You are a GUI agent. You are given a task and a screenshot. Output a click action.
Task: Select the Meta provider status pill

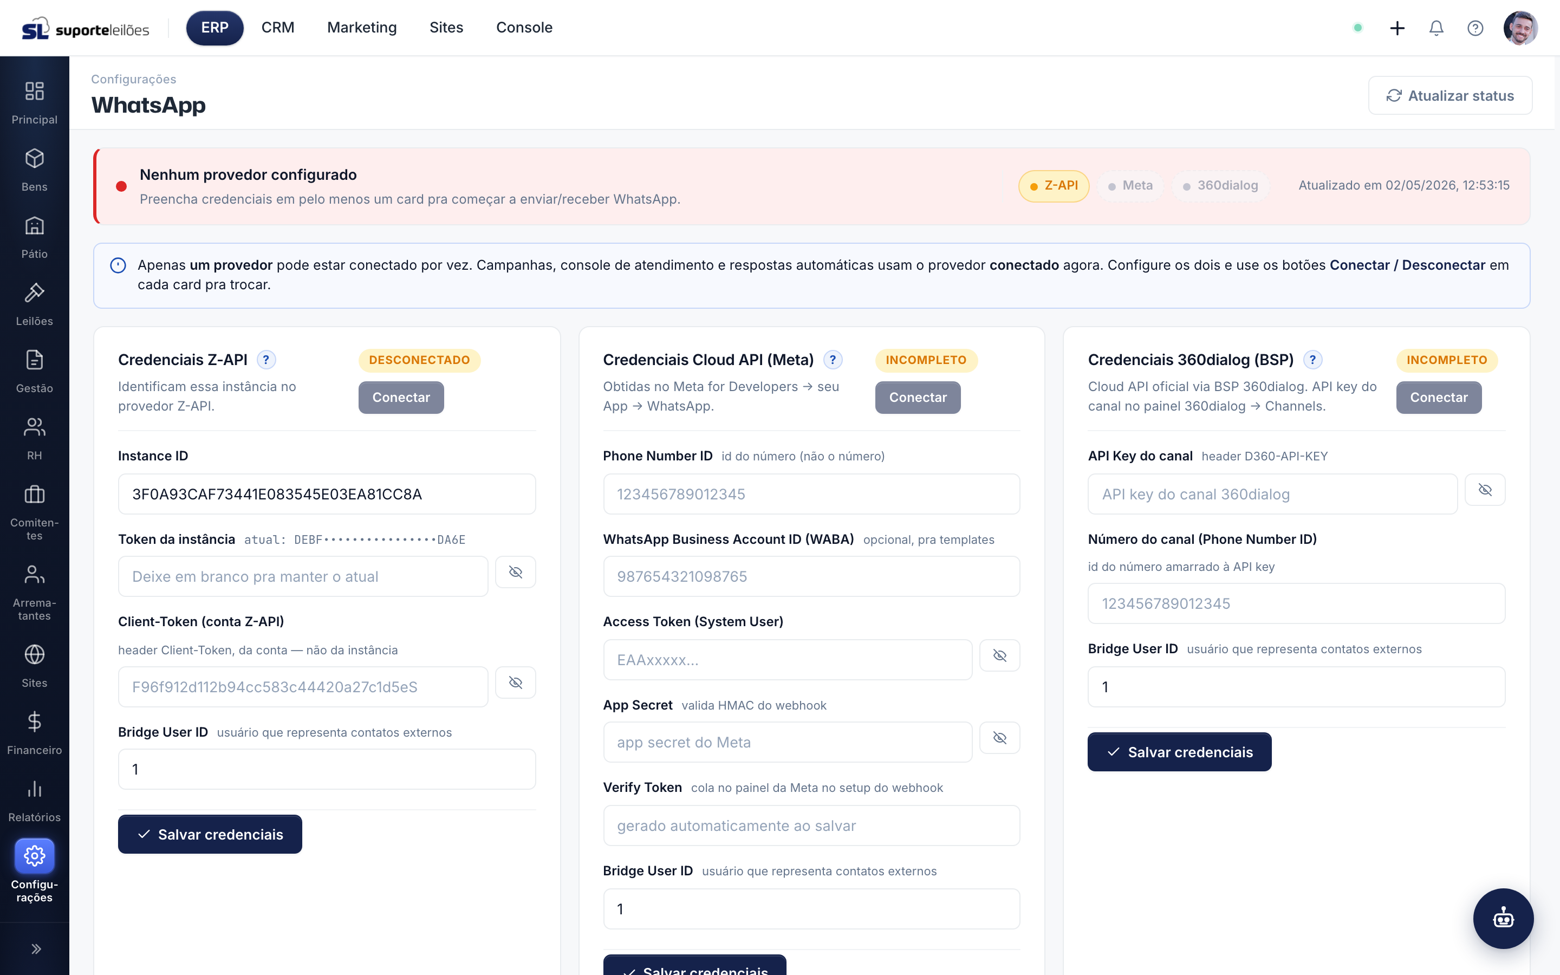click(1130, 186)
